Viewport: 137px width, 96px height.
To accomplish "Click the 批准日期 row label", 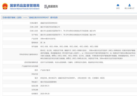I will point(35,86).
